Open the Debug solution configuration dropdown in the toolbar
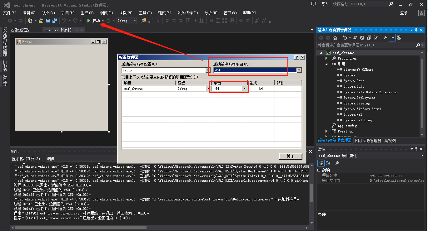The image size is (428, 231). click(x=127, y=21)
